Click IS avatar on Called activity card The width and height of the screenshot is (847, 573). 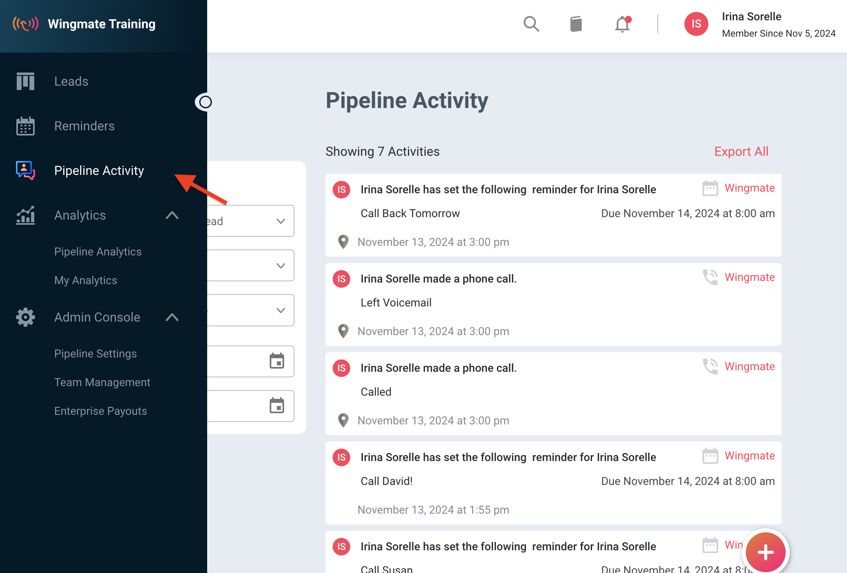tap(341, 368)
